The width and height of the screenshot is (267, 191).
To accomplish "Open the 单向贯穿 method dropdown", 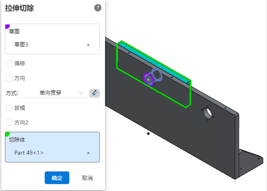I will (53, 93).
